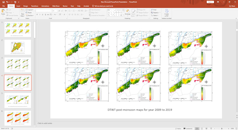Screen dimensions: 238x130
Task: Open the Shape Outline dropdown
Action: (143, 13)
